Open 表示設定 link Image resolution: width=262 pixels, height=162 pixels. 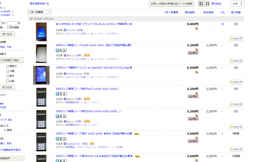216,4
